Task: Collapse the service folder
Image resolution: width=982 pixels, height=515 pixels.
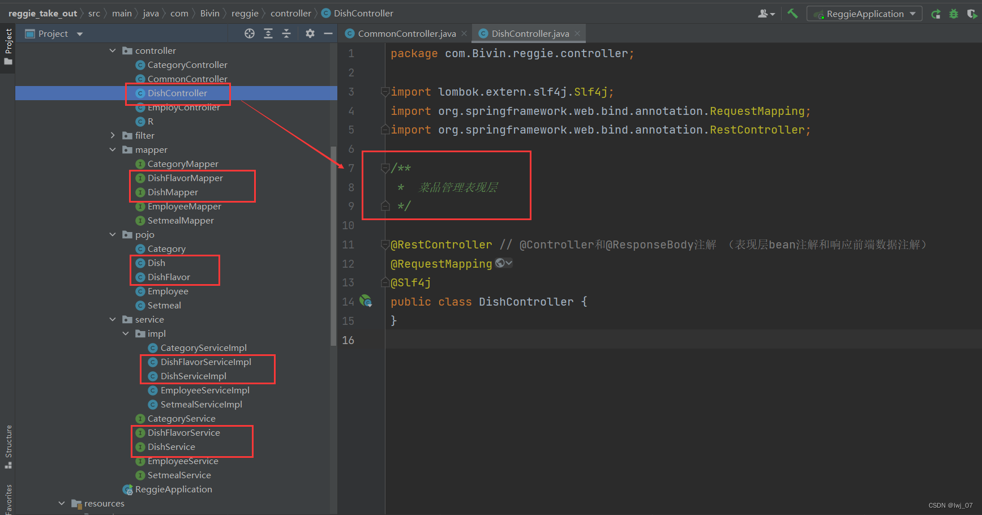Action: 113,319
